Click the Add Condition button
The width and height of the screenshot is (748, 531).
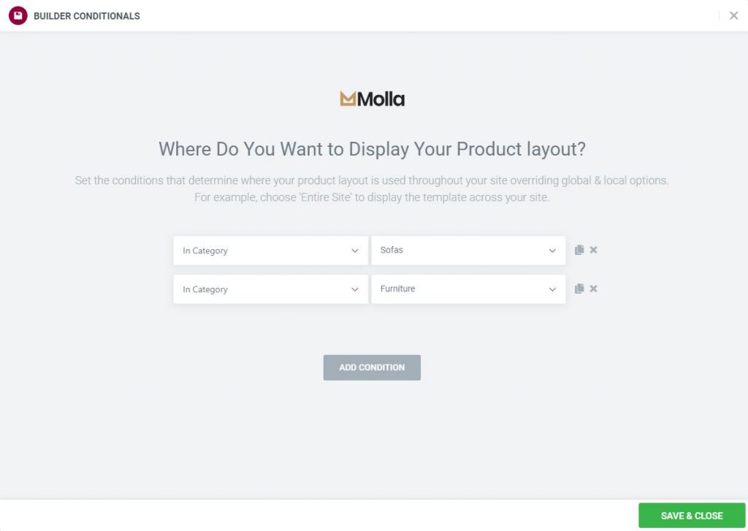[372, 367]
